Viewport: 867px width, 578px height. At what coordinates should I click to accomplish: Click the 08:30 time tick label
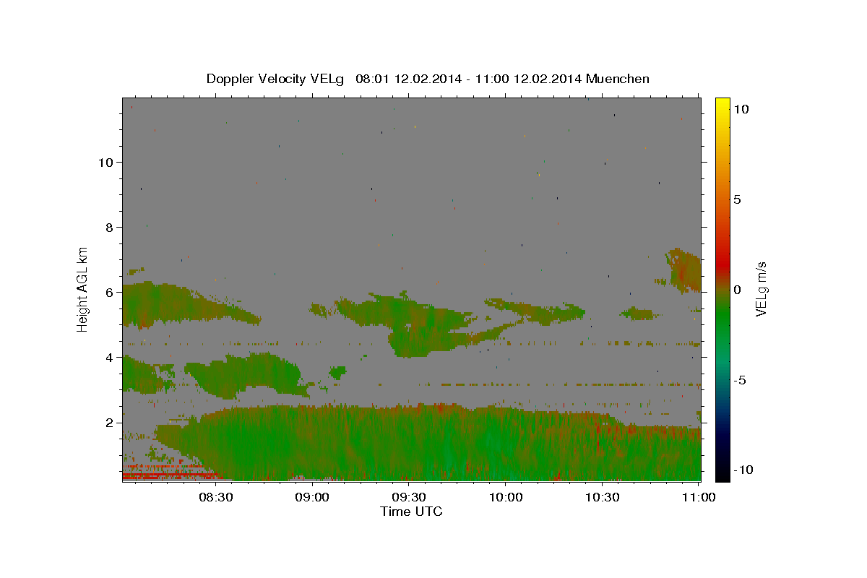(x=216, y=497)
